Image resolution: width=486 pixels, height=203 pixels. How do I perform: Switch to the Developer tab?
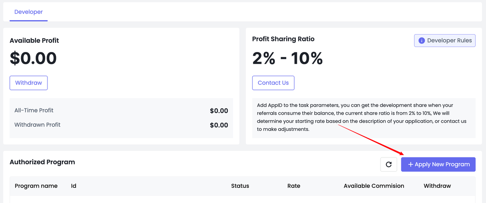click(28, 12)
